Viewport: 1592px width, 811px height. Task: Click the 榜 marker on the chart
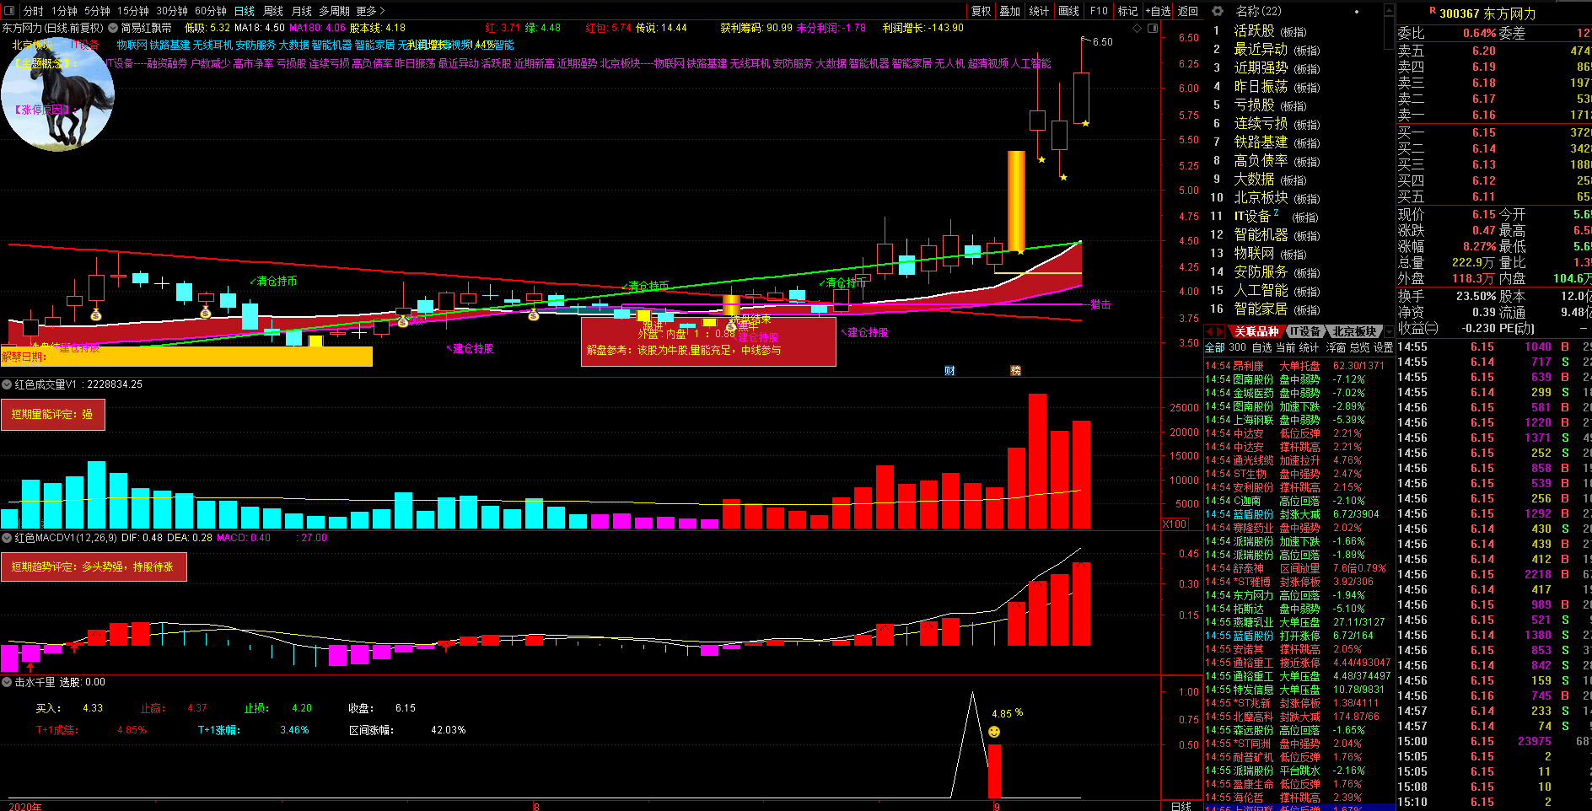point(1015,371)
